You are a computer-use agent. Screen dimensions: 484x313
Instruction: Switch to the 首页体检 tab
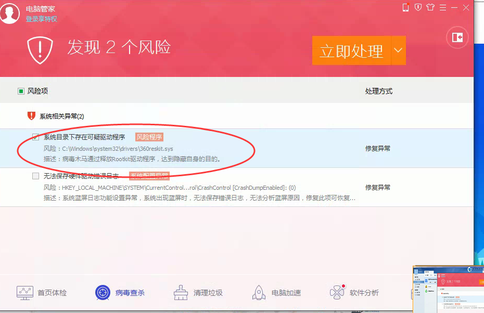(42, 293)
